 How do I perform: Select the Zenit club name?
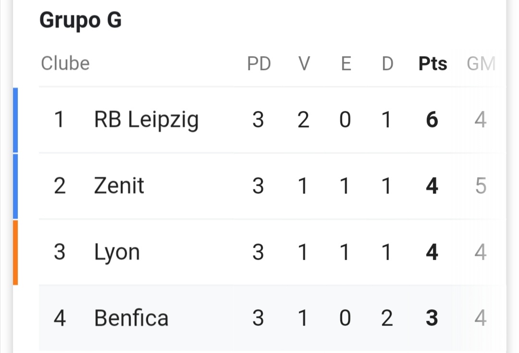pos(119,185)
